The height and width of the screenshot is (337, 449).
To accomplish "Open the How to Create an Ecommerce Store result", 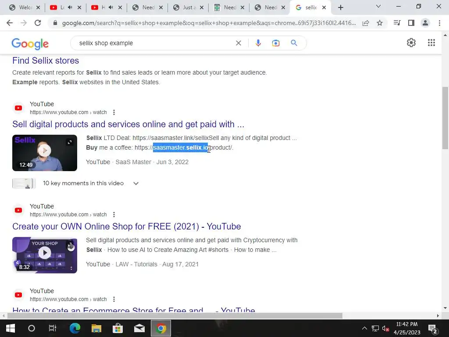I will [134, 309].
